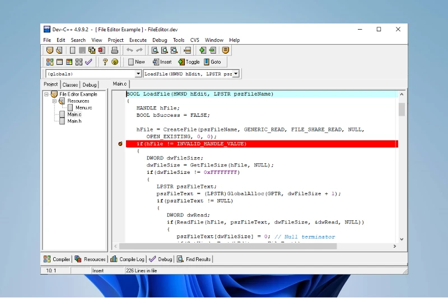Screen dimensions: 448x298
Task: Click the New toolbar button
Action: coord(136,62)
